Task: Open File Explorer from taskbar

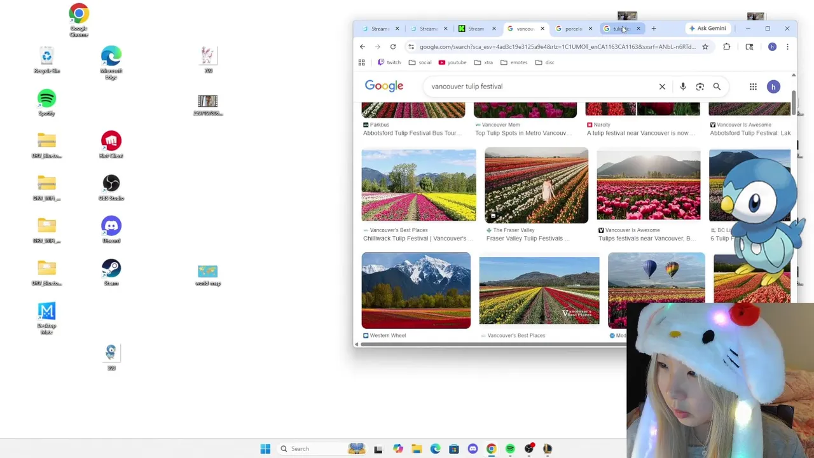Action: point(417,449)
